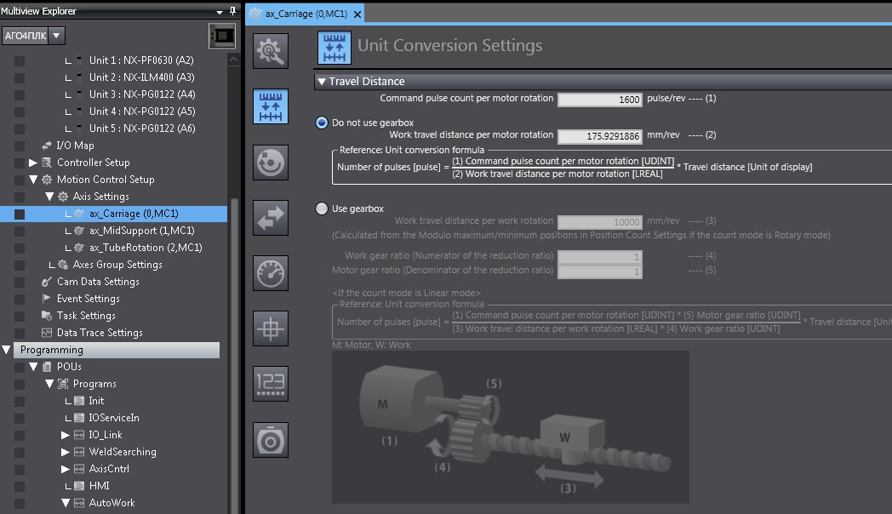Open Position Count Settings 123 icon
The height and width of the screenshot is (514, 892).
pos(270,384)
